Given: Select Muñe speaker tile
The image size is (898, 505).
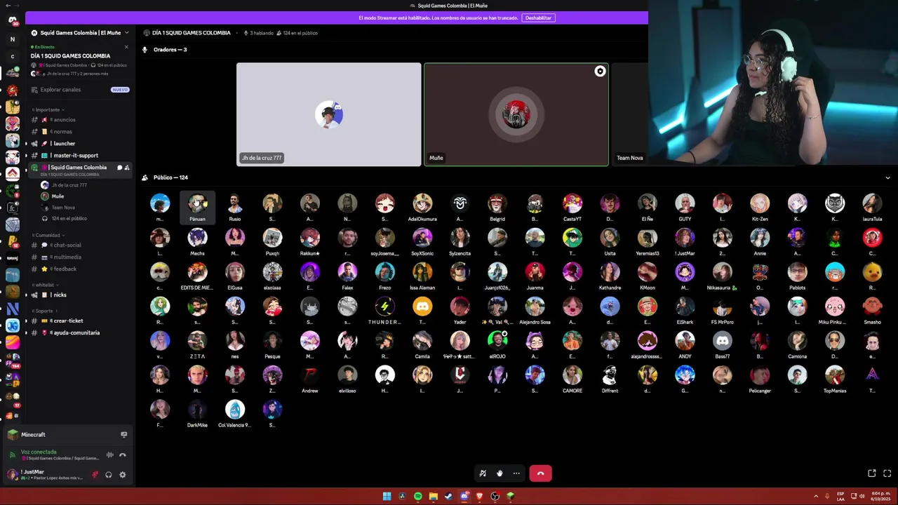Looking at the screenshot, I should (516, 114).
